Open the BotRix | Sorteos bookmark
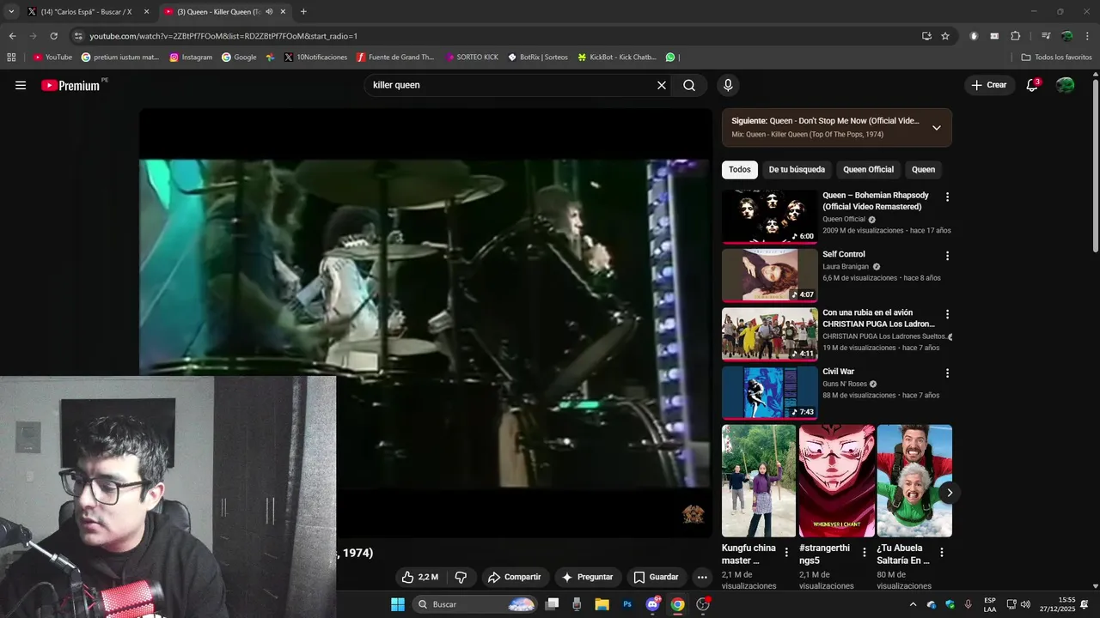 (x=537, y=57)
